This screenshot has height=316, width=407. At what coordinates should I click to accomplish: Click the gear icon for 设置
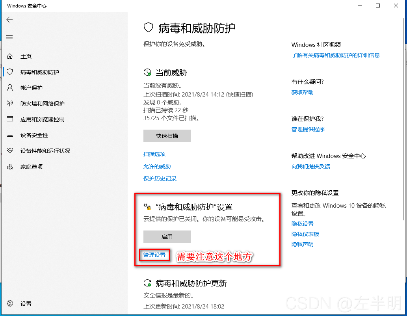point(10,303)
